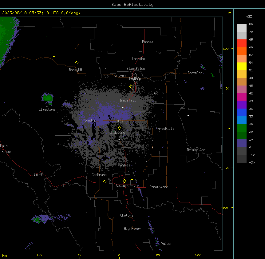
Task: Click the yellow diamond marker below RedDeer
Action: pyautogui.click(x=131, y=86)
